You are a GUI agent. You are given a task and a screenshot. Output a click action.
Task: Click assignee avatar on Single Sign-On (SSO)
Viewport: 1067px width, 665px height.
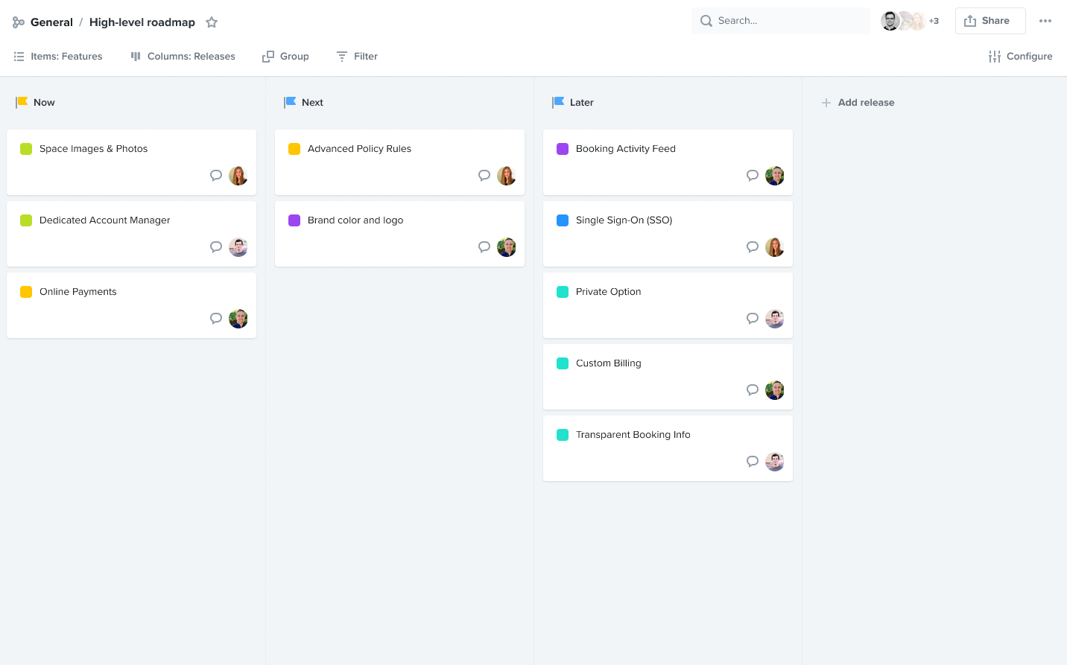point(775,247)
